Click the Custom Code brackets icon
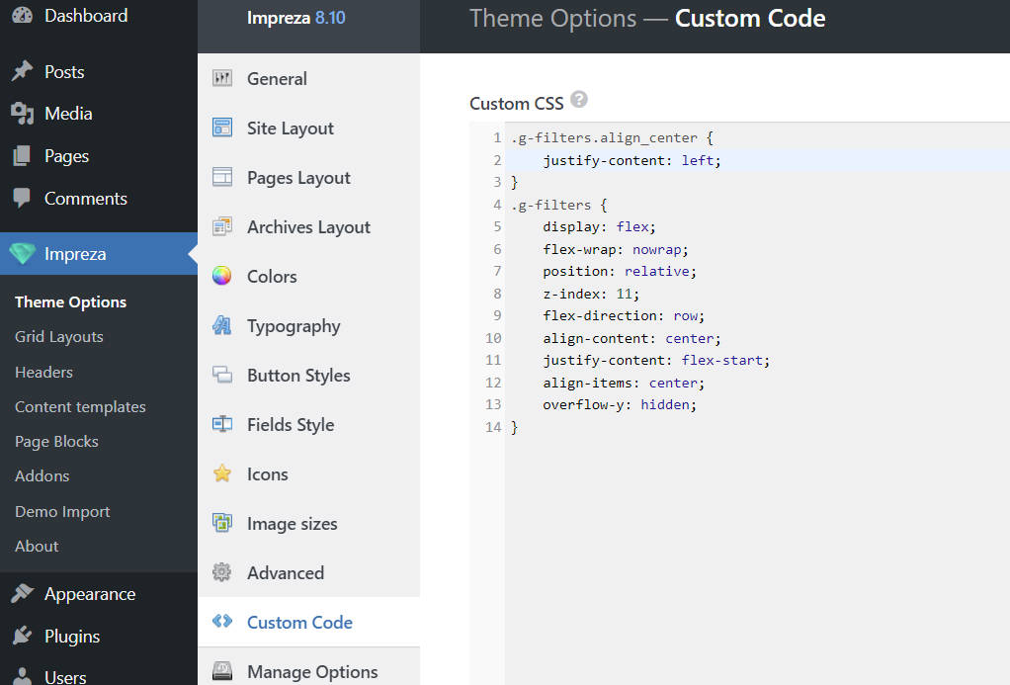This screenshot has width=1010, height=685. pos(222,621)
